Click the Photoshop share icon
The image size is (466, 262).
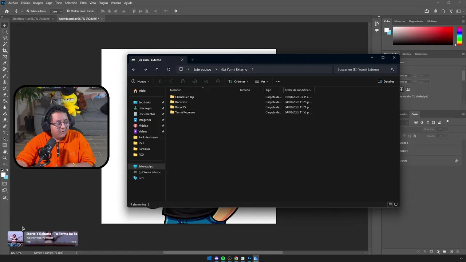pos(427,11)
